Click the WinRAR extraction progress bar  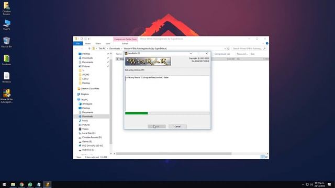167,113
